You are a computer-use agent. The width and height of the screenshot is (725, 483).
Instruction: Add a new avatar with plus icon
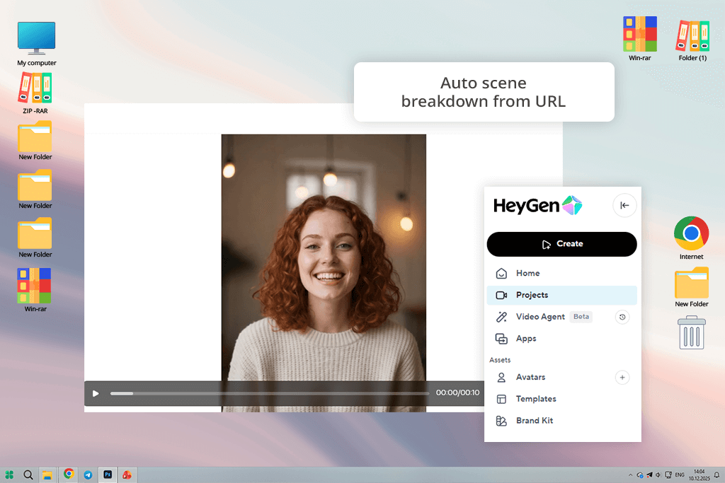622,378
